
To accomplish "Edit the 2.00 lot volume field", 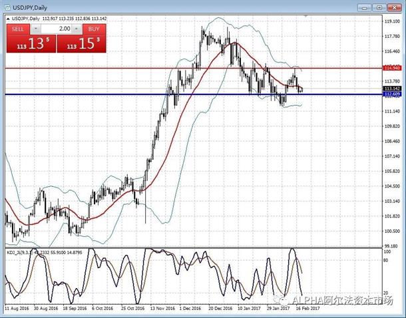I will 56,29.
